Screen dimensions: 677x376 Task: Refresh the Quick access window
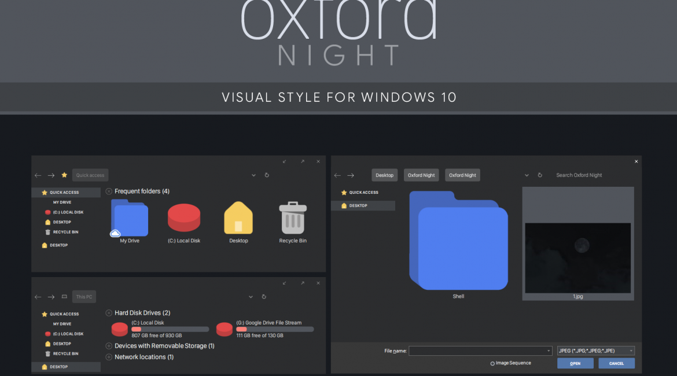click(x=267, y=175)
